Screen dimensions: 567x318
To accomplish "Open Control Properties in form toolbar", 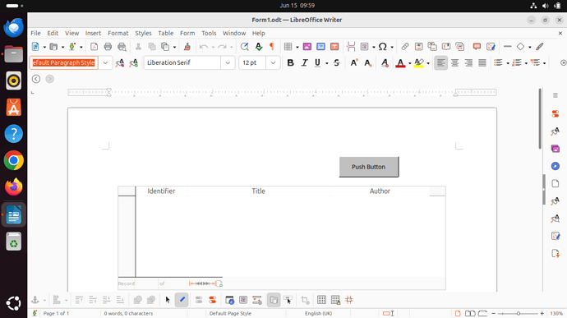I will pyautogui.click(x=199, y=300).
